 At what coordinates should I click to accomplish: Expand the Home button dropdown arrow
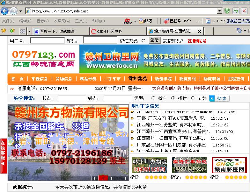click(x=245, y=31)
